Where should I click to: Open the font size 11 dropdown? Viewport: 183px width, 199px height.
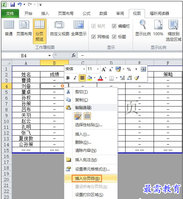point(98,69)
